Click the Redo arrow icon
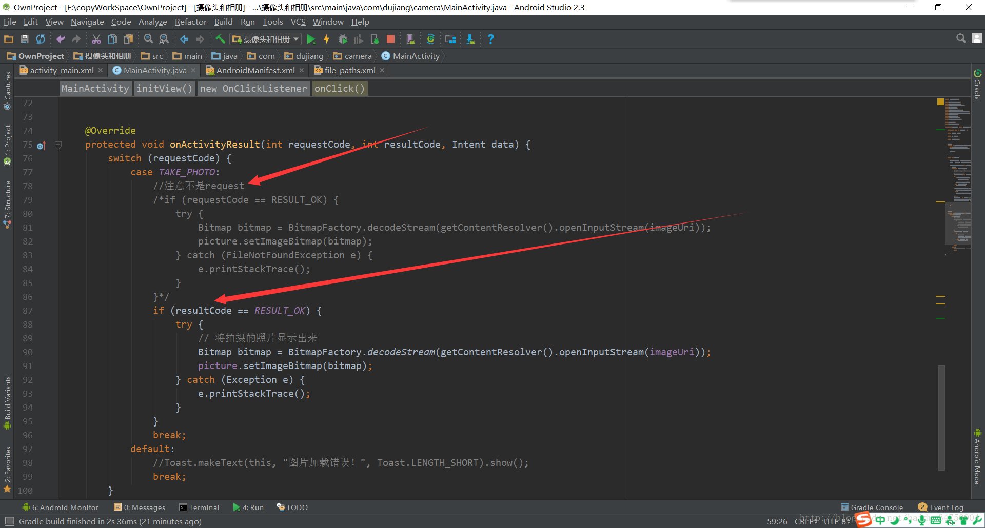 (x=76, y=39)
